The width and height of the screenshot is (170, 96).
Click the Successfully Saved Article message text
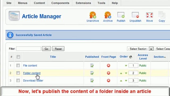click(x=34, y=35)
